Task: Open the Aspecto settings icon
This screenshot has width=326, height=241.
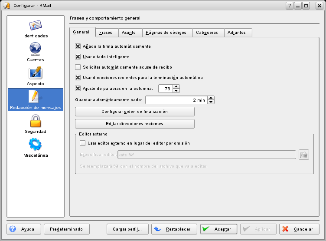Action: (x=35, y=73)
